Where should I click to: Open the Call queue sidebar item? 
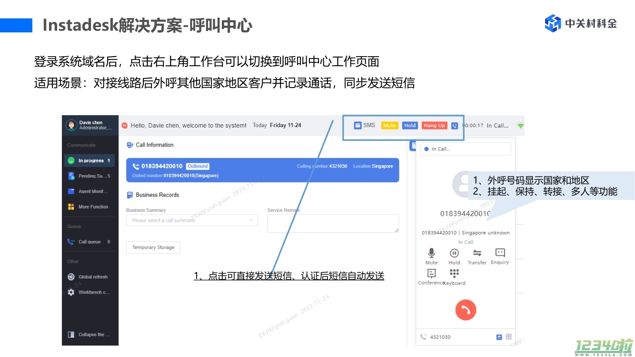pos(89,242)
